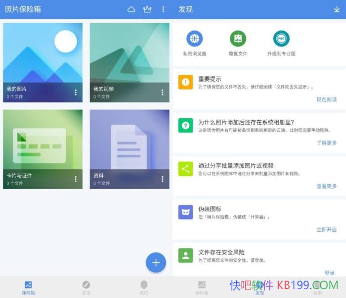Switch to 我的 tab in left bottom bar
The height and width of the screenshot is (298, 346).
143,287
